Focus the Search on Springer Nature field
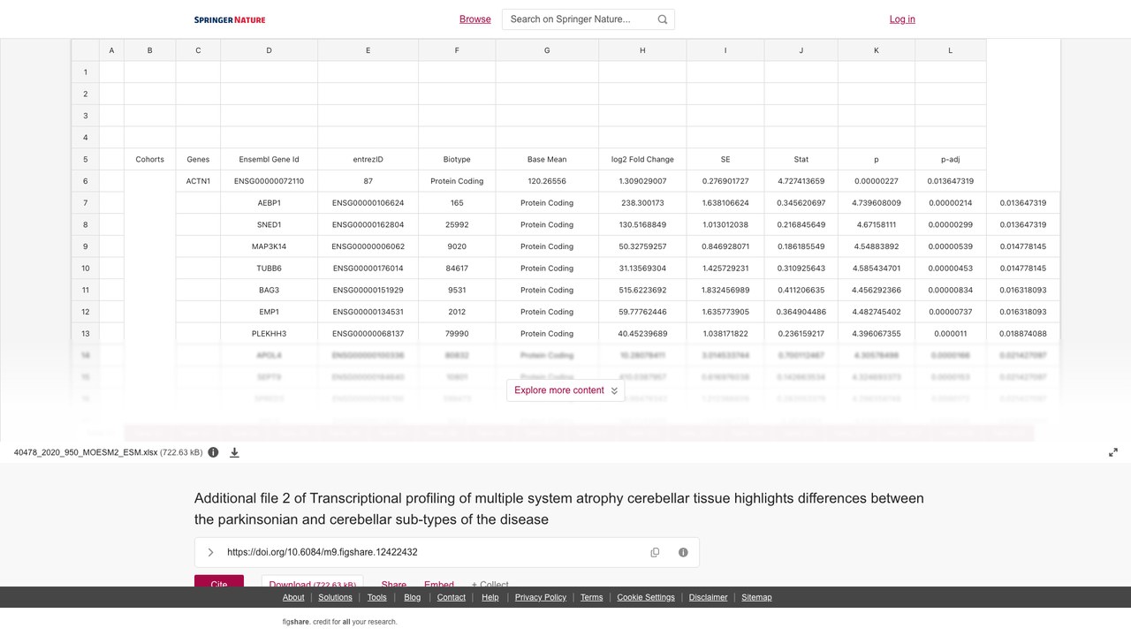Viewport: 1131px width, 636px height. pyautogui.click(x=579, y=19)
